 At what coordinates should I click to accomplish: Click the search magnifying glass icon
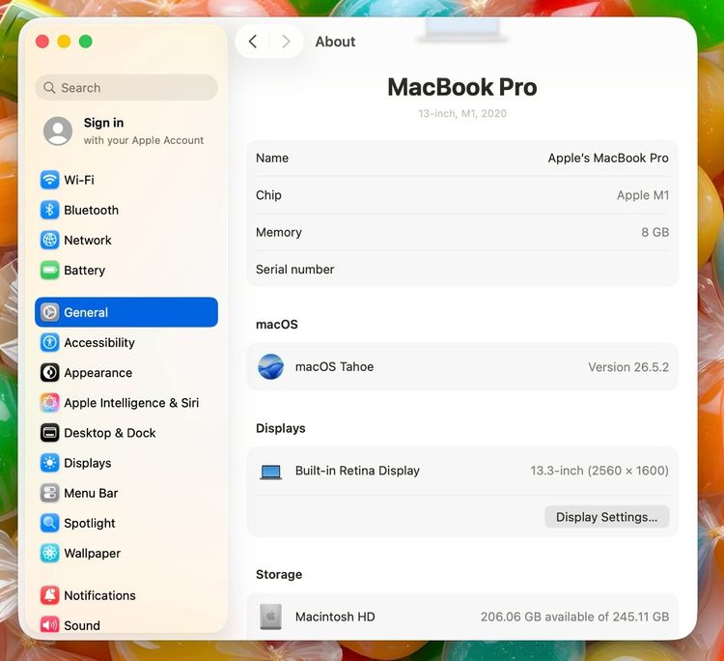(49, 87)
